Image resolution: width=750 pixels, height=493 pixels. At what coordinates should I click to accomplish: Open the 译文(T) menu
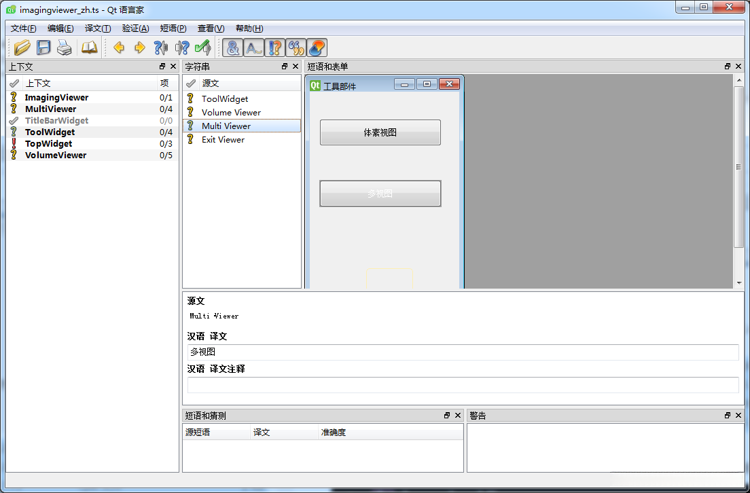coord(98,29)
